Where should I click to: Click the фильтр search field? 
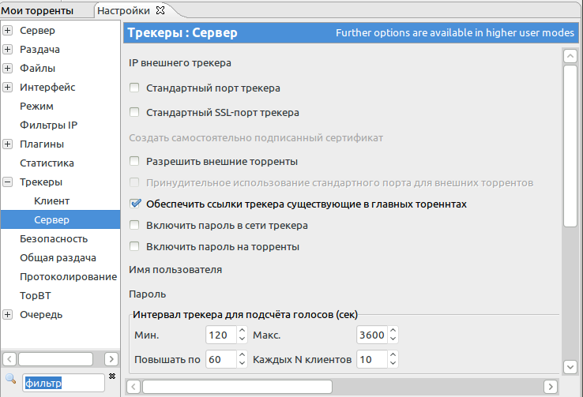(63, 383)
